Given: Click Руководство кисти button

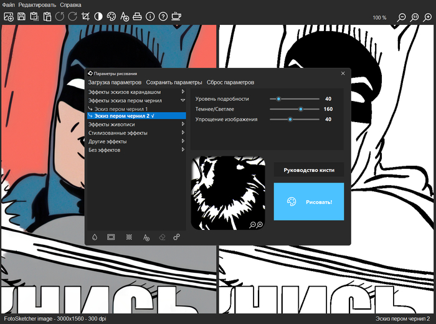Looking at the screenshot, I should pyautogui.click(x=309, y=169).
